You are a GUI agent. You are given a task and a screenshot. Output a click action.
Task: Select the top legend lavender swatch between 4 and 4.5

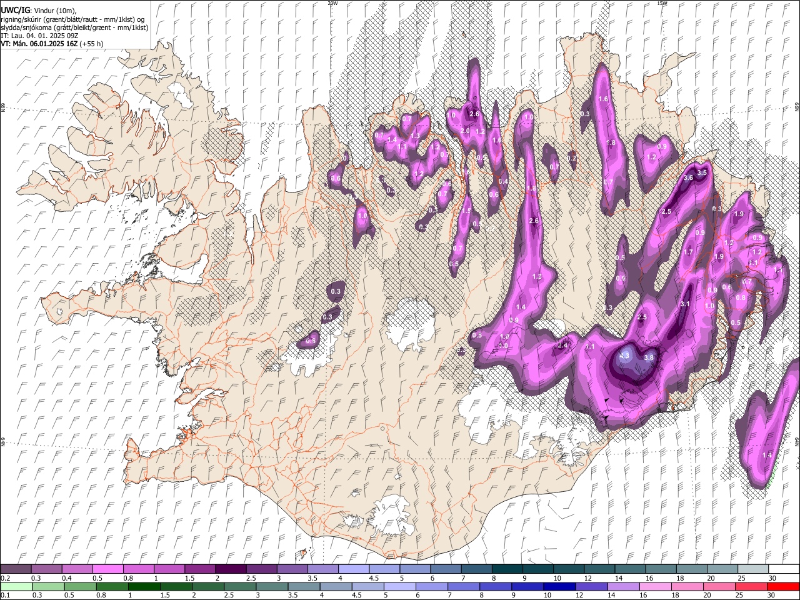[352, 569]
